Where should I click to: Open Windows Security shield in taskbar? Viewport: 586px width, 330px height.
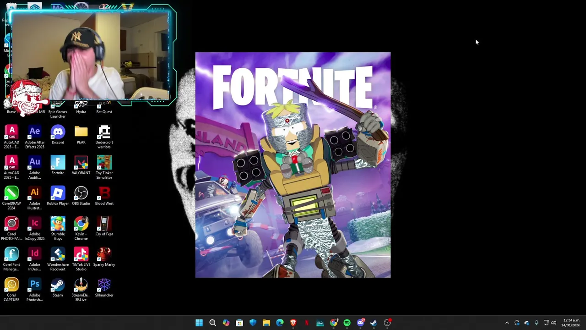pyautogui.click(x=253, y=323)
